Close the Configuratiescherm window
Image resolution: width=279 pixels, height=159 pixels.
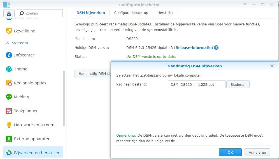click(x=271, y=5)
